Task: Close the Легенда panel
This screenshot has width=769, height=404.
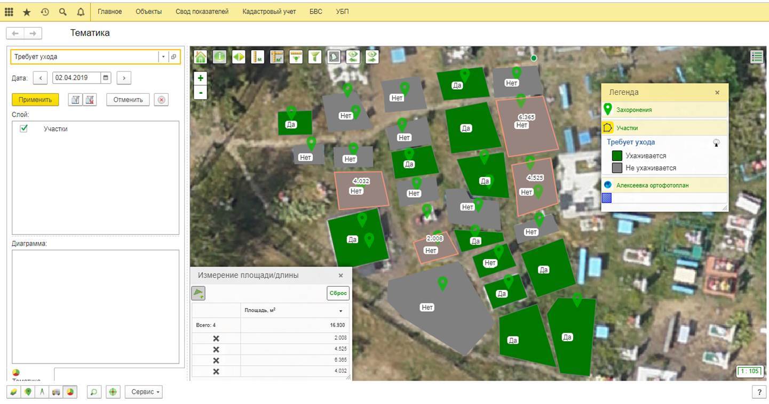Action: pyautogui.click(x=717, y=92)
